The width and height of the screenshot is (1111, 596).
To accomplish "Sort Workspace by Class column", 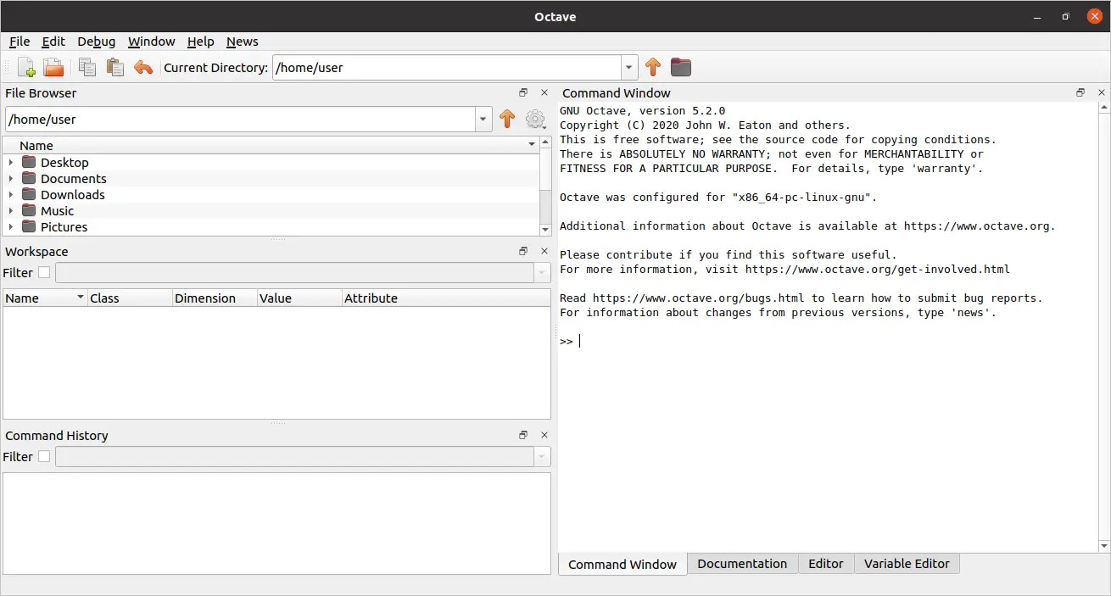I will [130, 298].
